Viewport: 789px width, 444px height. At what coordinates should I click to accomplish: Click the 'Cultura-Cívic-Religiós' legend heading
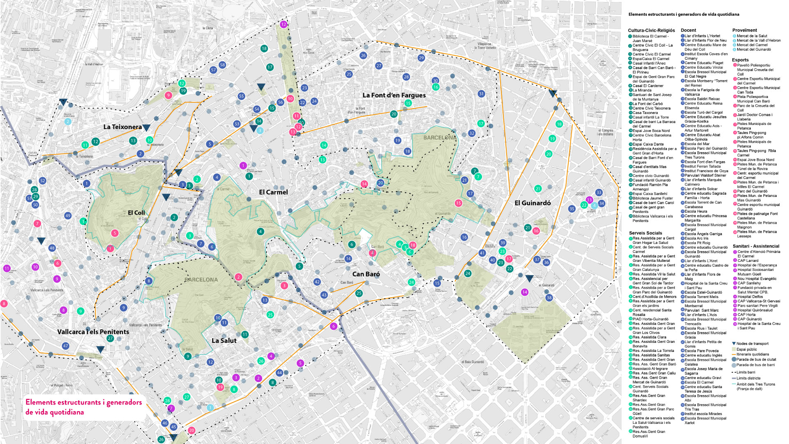pos(651,30)
